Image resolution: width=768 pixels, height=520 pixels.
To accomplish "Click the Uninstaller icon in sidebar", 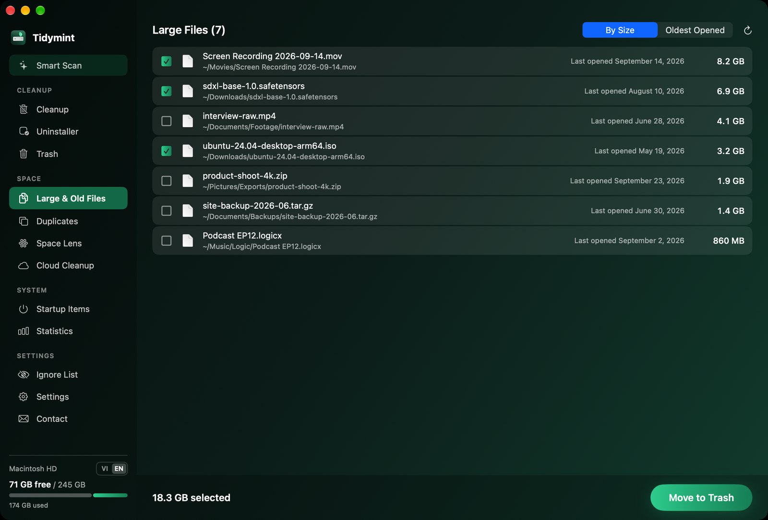I will point(24,131).
